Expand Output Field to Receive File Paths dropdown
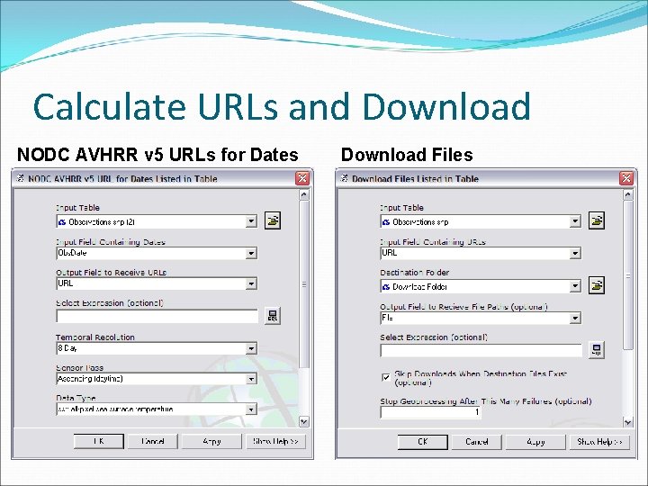This screenshot has width=648, height=486. (x=575, y=318)
